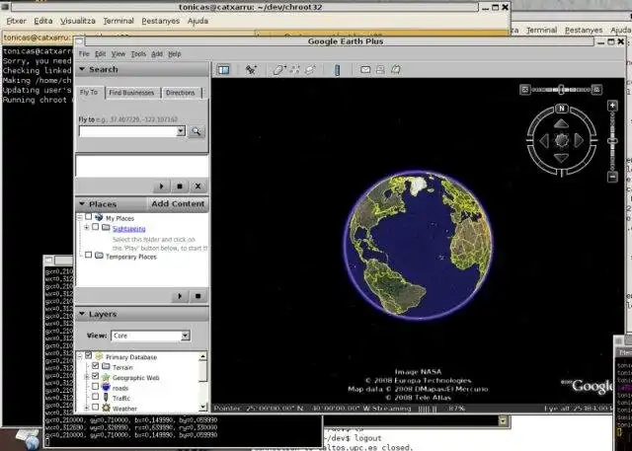Click the center joystick of navigation ring
Screen dimensions: 632x451
[x=562, y=140]
